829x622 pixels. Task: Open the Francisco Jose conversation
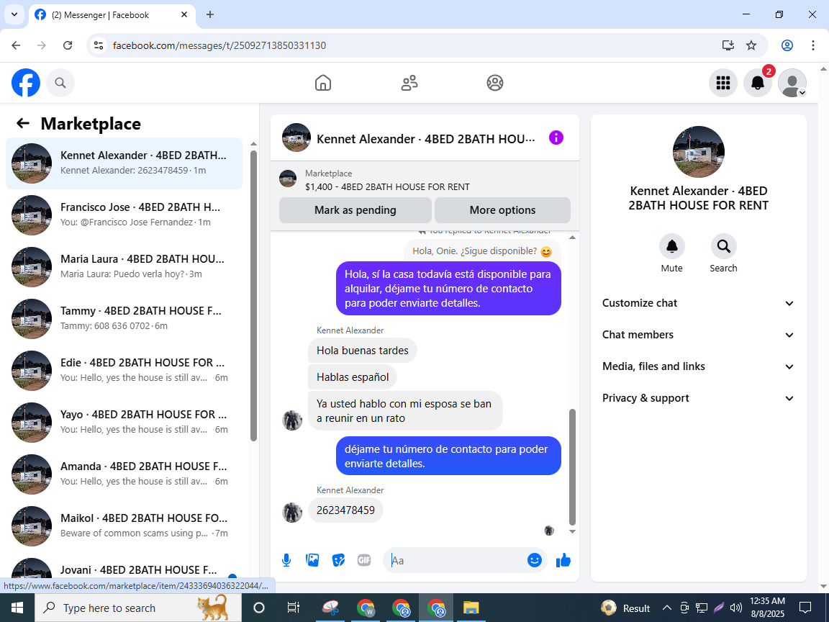click(x=124, y=215)
